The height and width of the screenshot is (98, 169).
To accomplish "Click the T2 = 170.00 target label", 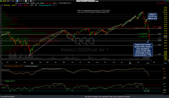I will tap(143, 37).
